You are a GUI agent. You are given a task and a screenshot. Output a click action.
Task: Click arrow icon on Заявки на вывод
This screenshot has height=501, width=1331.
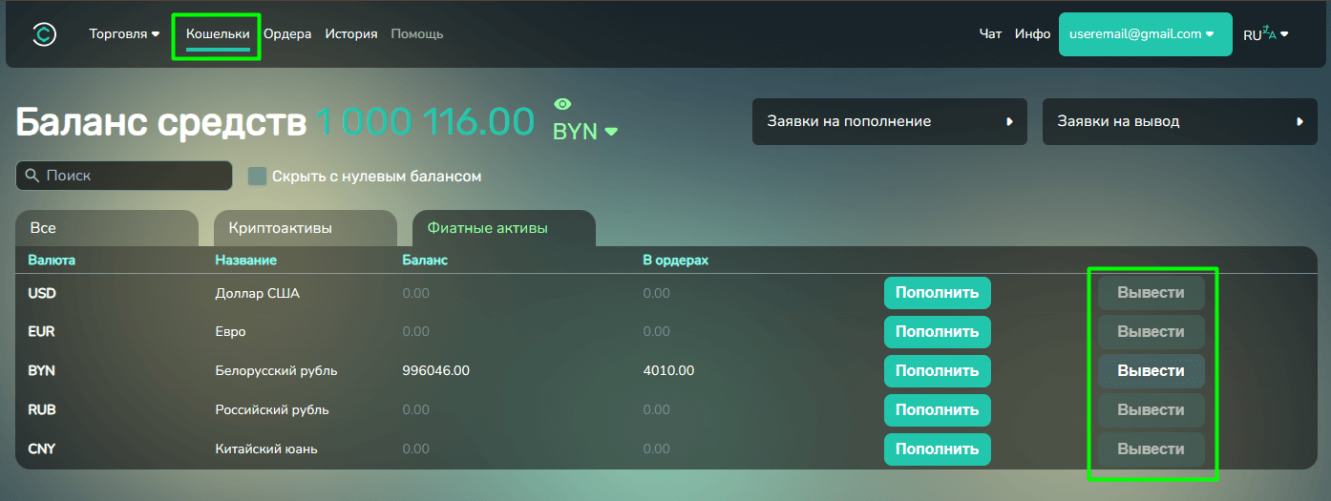point(1299,122)
